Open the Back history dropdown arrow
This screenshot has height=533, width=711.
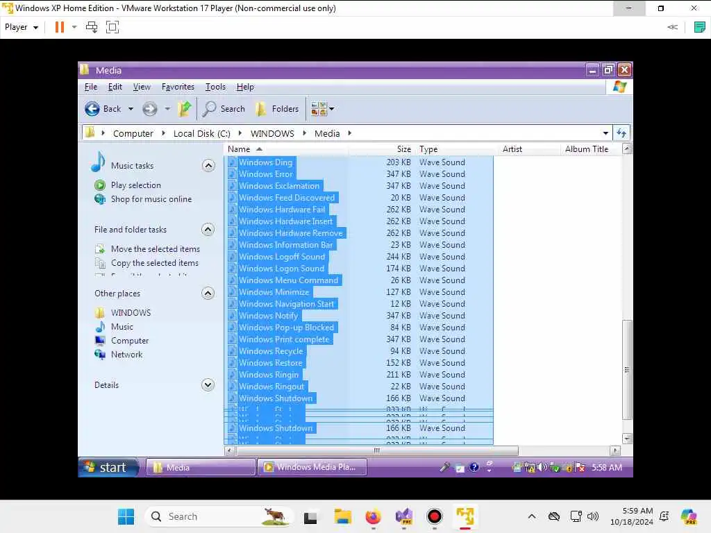(131, 109)
